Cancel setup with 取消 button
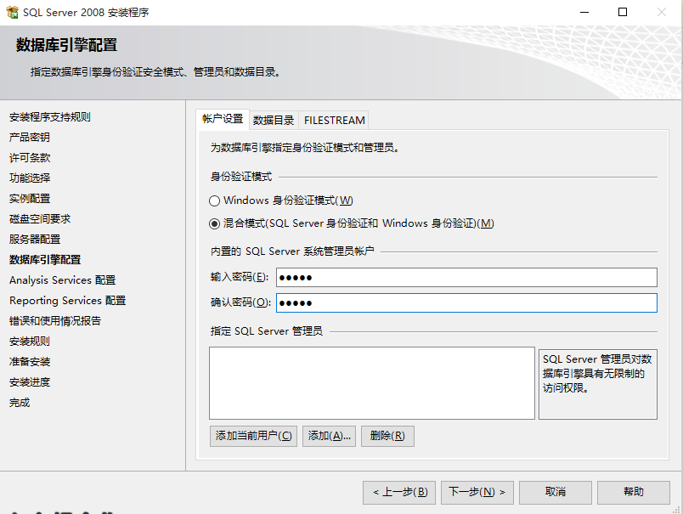 [x=556, y=492]
